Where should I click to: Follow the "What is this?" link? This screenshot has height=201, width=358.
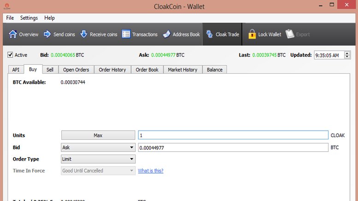151,171
